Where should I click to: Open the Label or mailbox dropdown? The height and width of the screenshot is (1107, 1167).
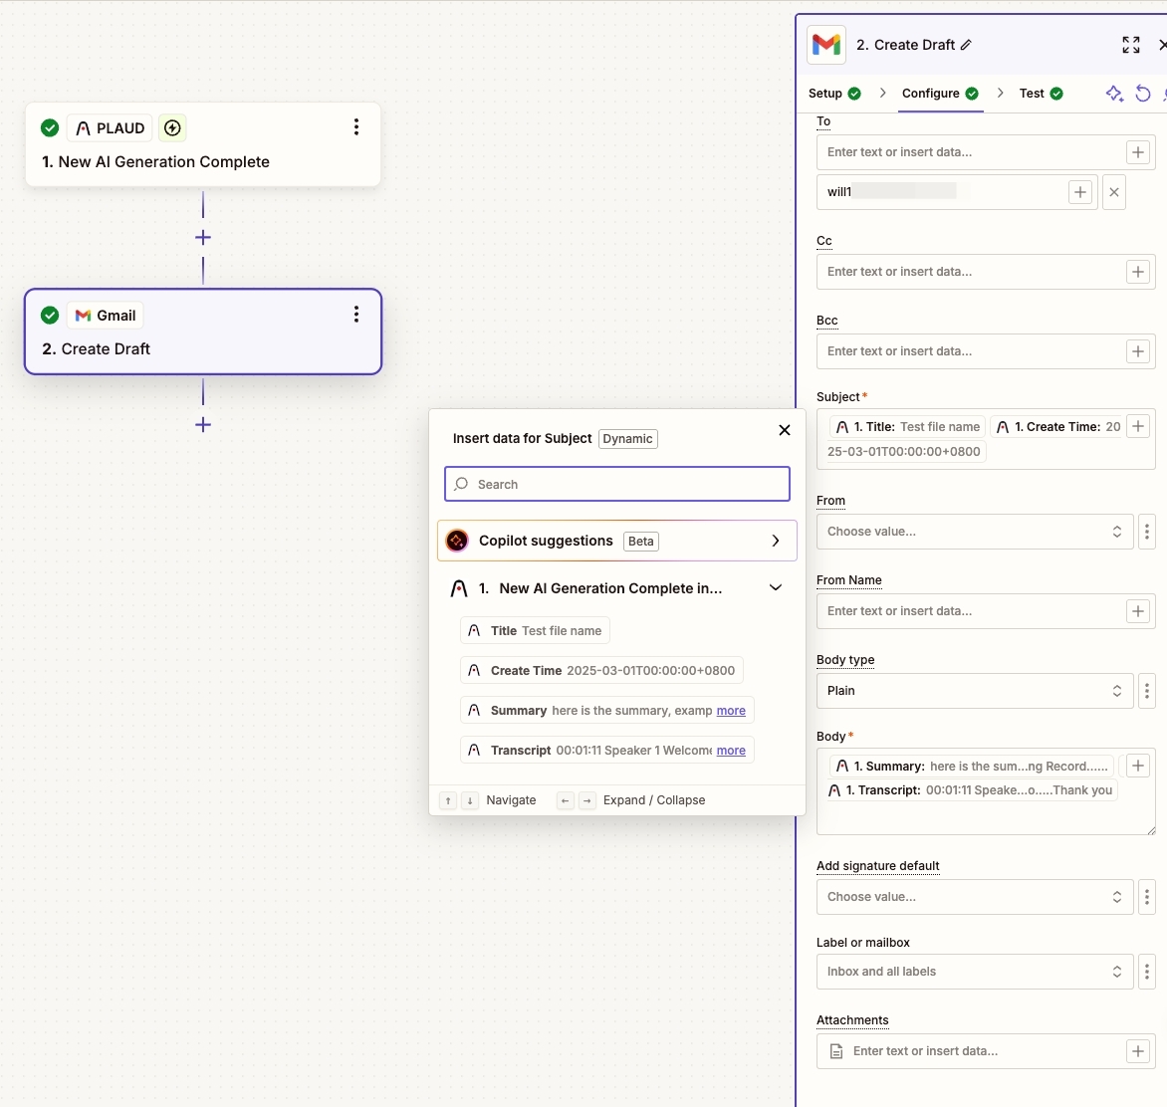[x=975, y=972]
